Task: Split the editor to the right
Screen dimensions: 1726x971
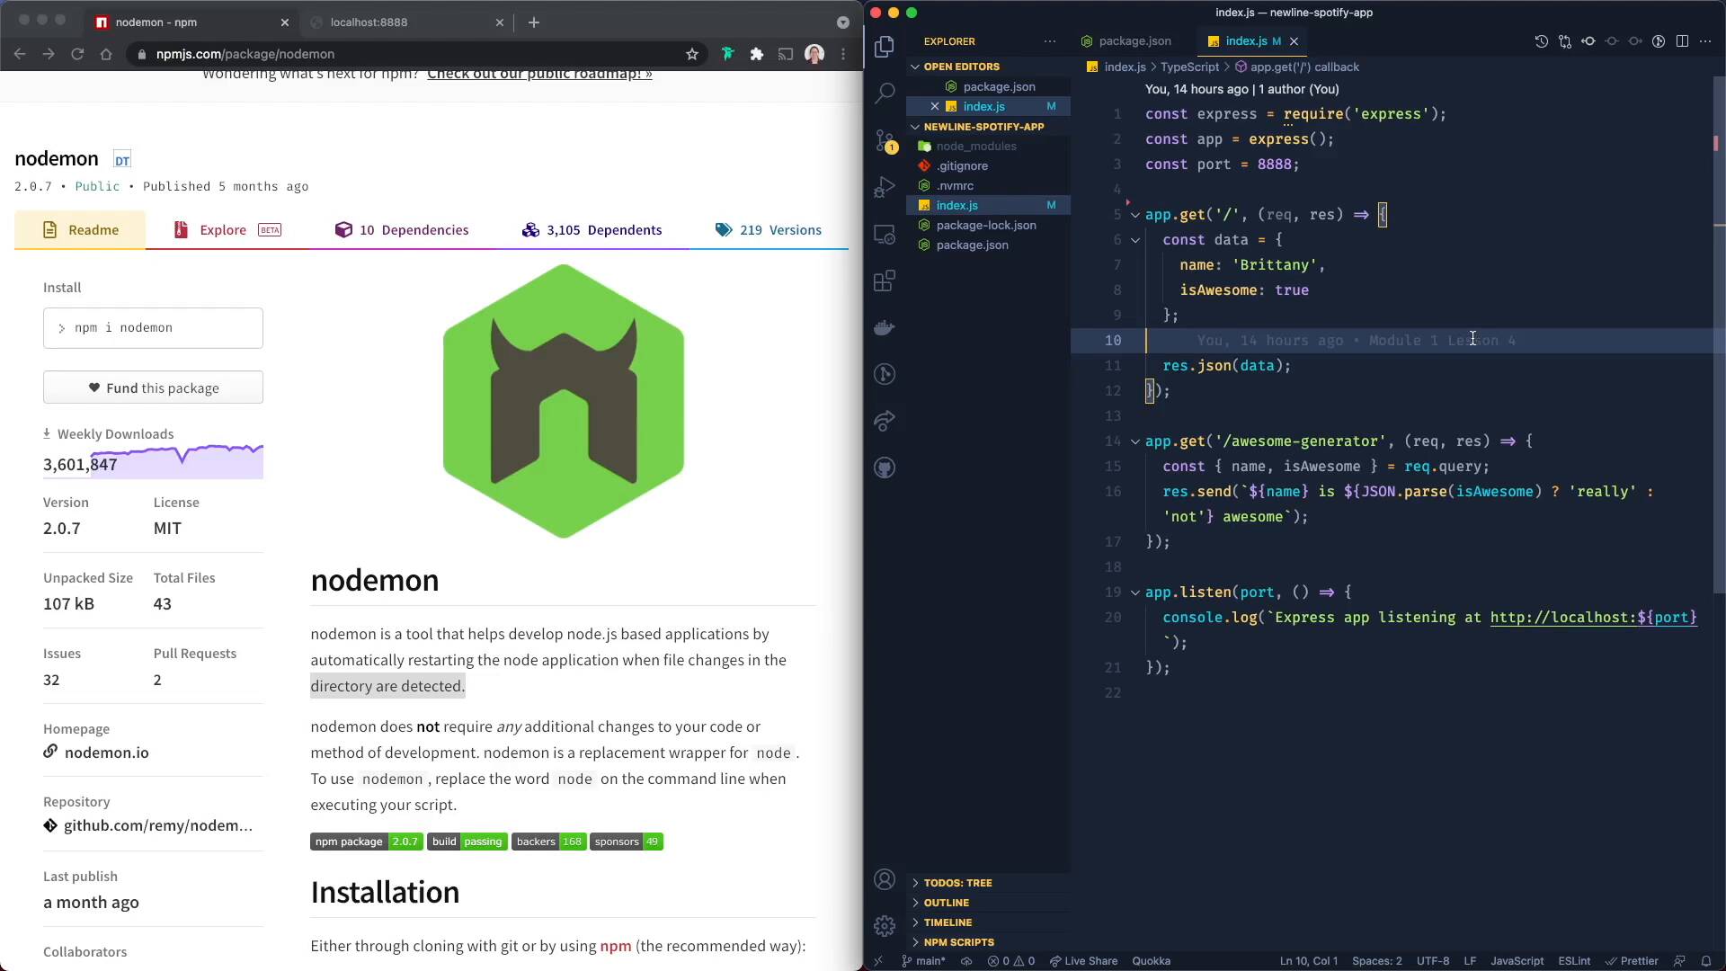Action: click(1682, 41)
